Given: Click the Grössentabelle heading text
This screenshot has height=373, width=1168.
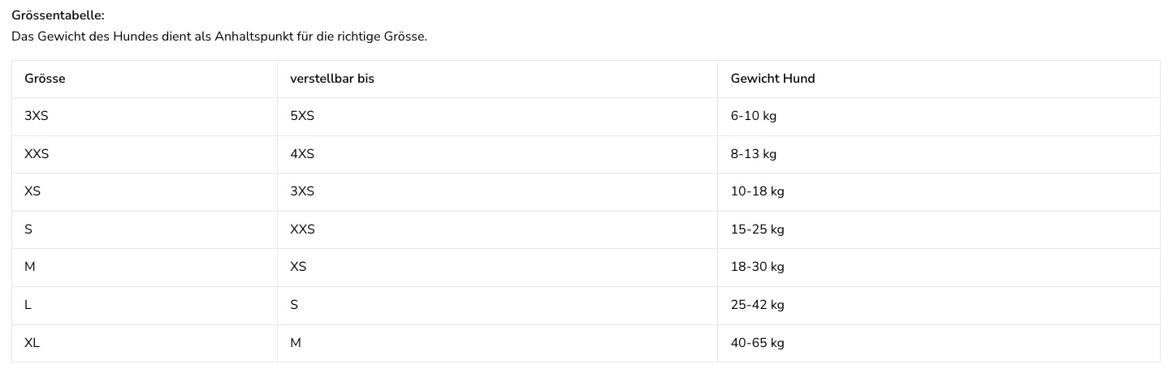Looking at the screenshot, I should [58, 15].
